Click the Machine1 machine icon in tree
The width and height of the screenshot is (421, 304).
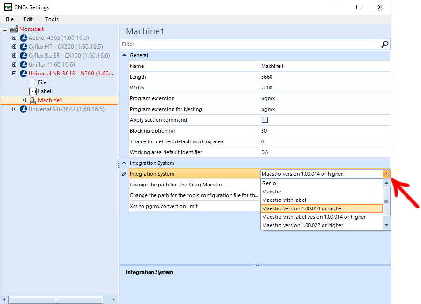(x=33, y=100)
